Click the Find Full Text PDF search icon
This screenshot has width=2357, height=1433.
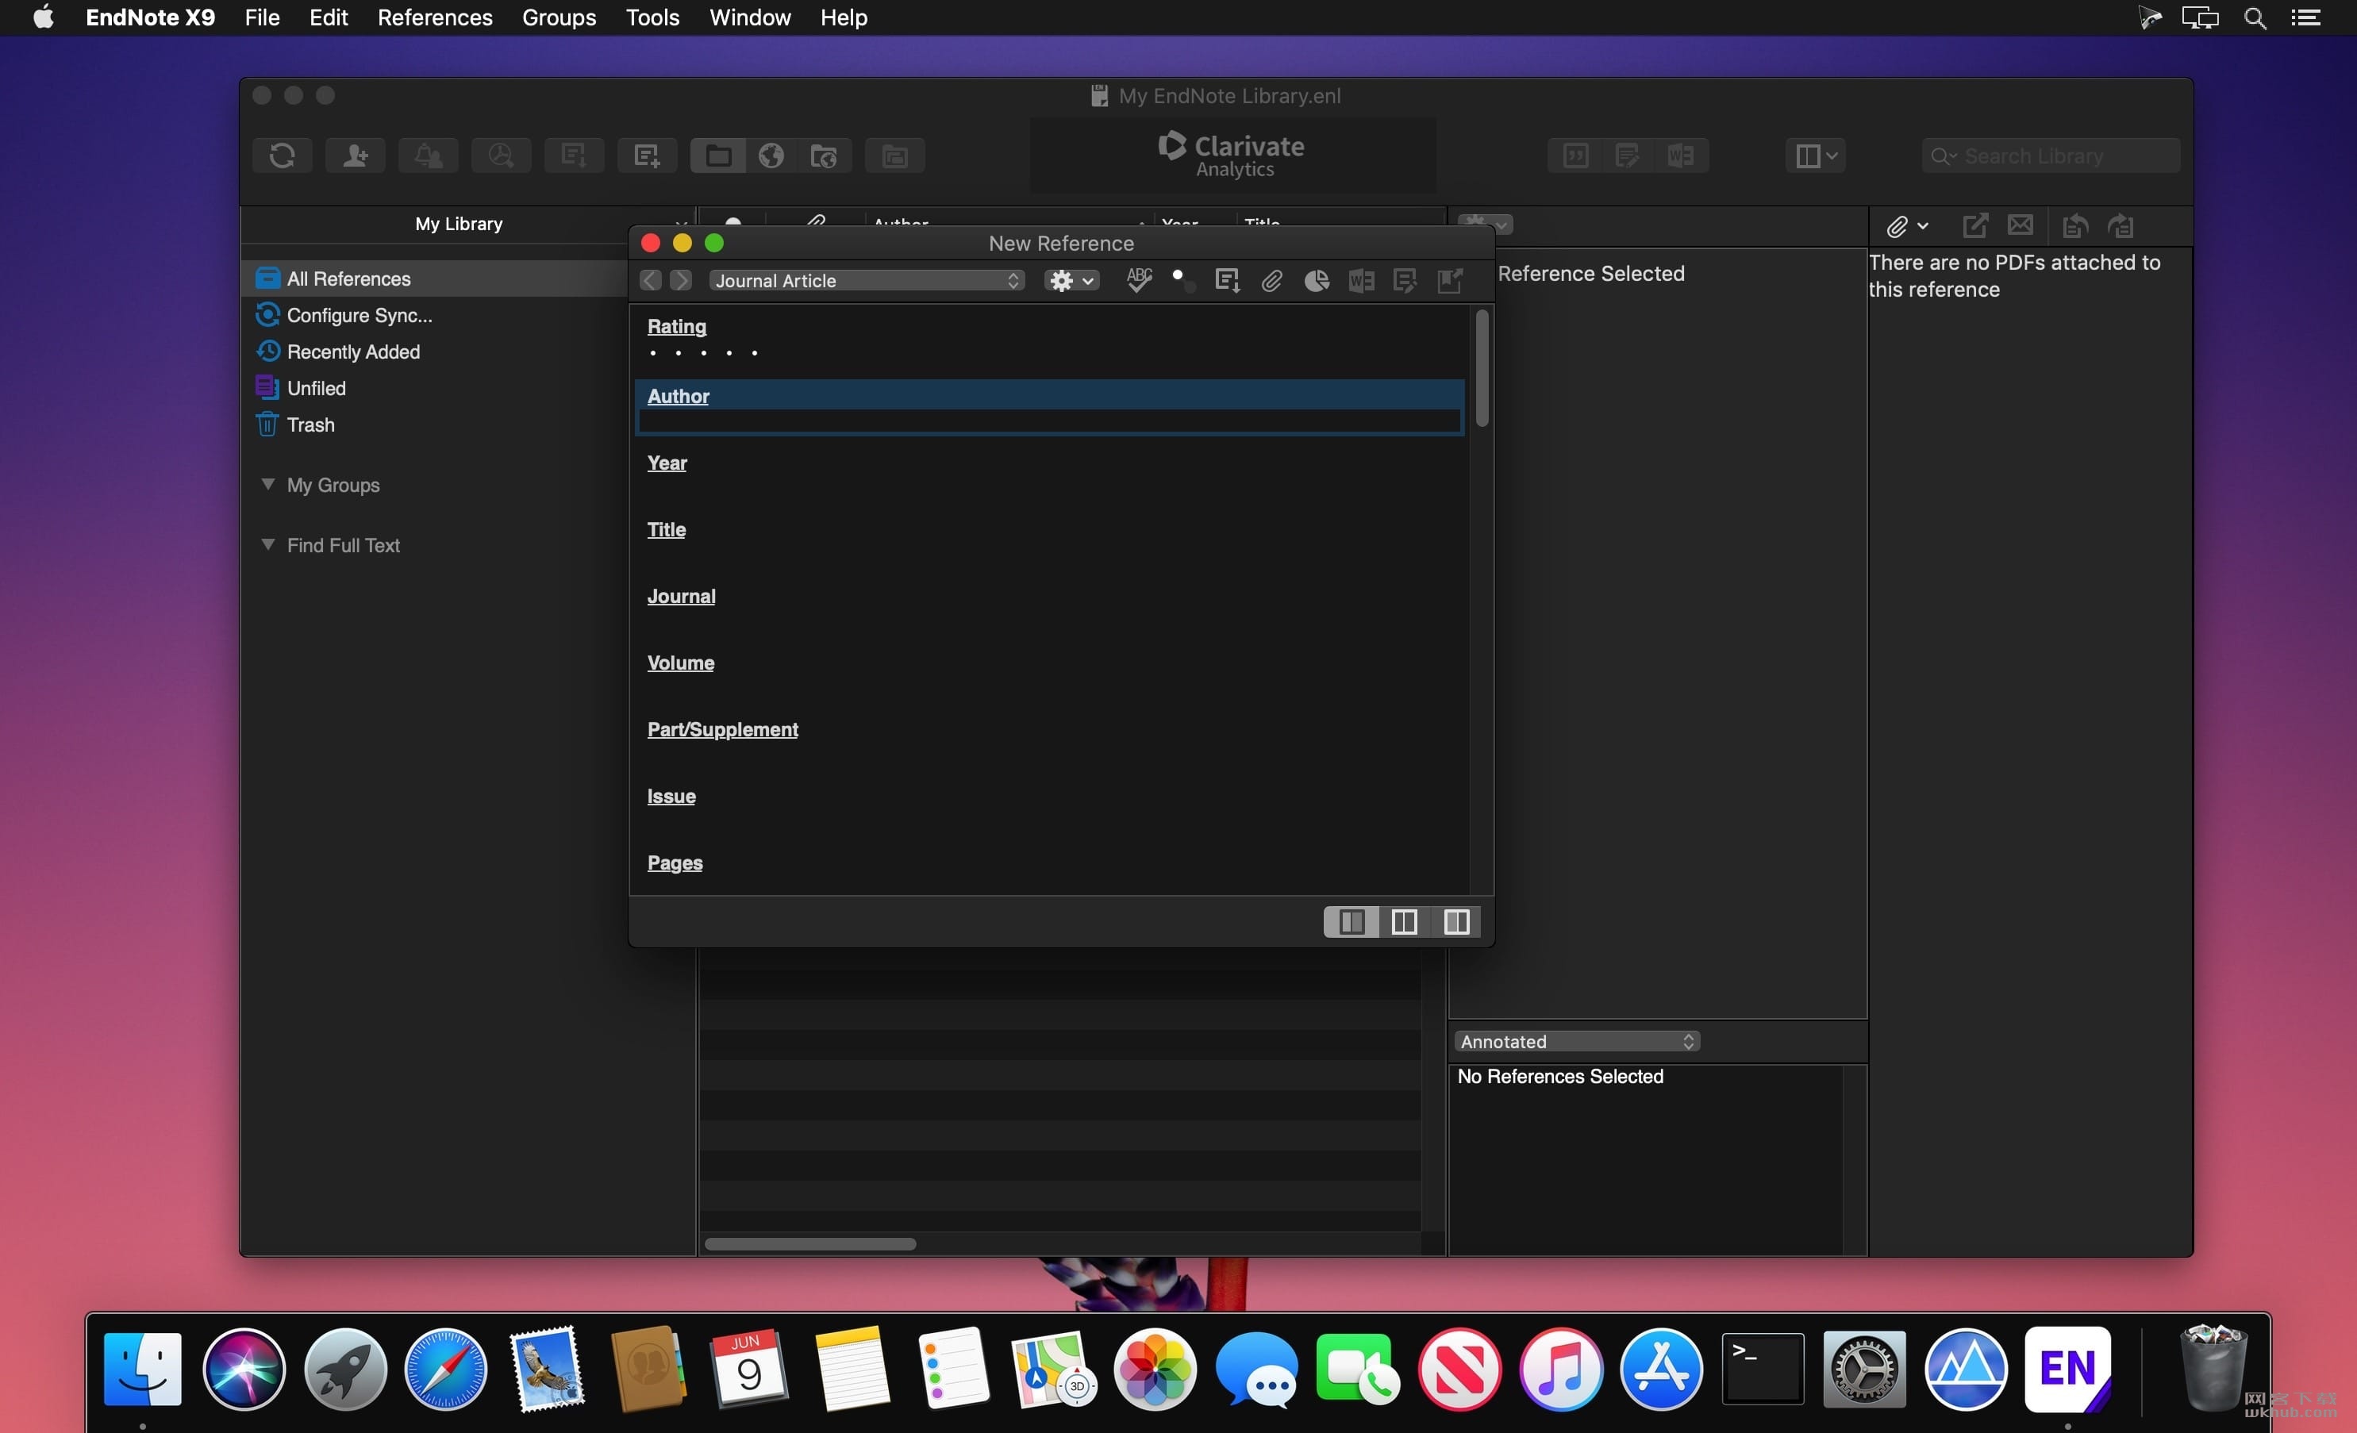502,155
